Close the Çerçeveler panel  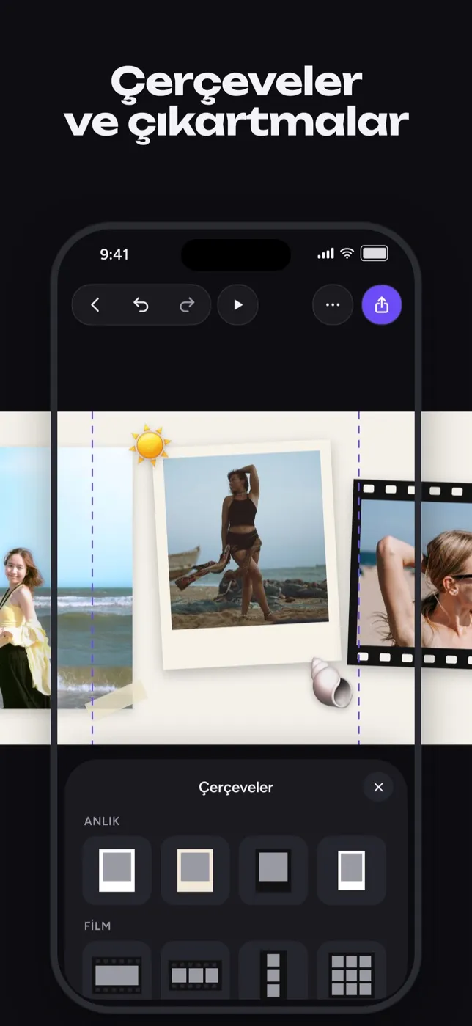pos(378,787)
